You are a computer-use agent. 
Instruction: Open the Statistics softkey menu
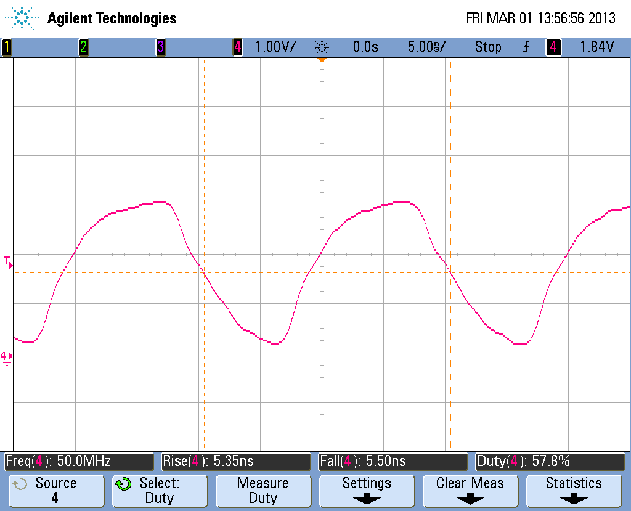(x=574, y=491)
